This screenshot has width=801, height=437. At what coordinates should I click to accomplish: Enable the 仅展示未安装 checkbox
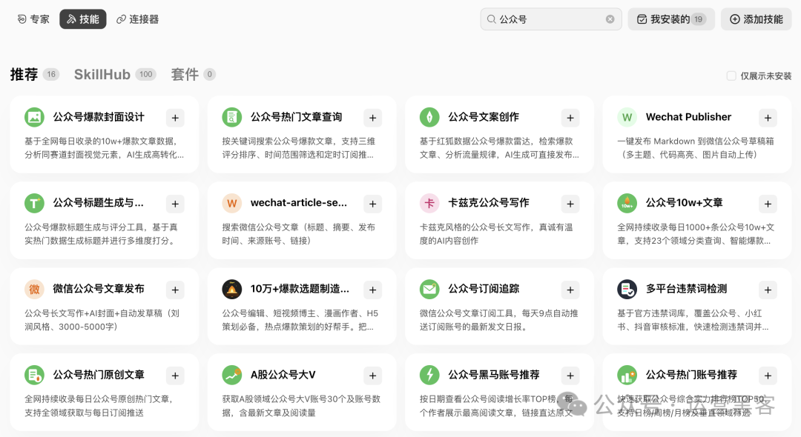731,76
